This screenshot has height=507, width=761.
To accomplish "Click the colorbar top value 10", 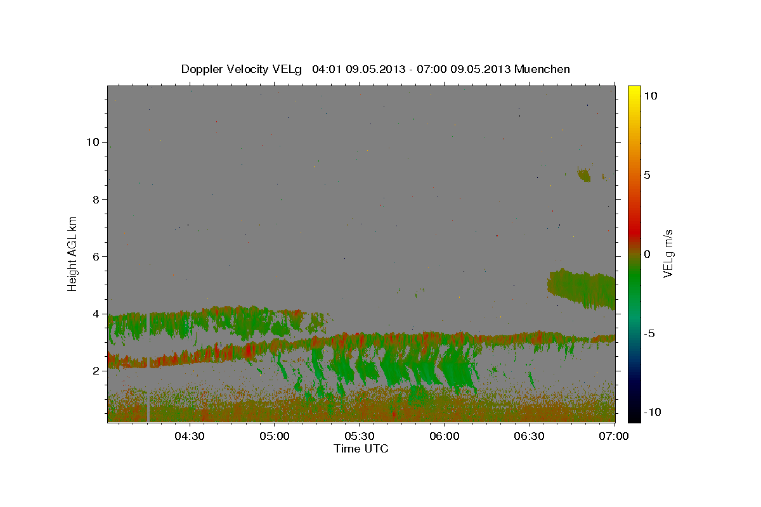I will click(649, 96).
